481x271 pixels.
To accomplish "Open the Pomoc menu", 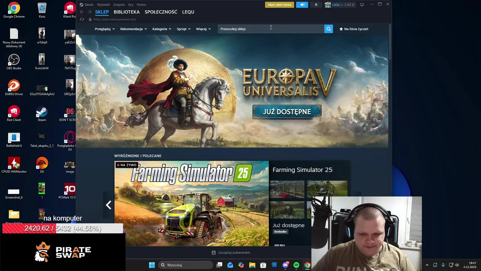I will click(141, 5).
